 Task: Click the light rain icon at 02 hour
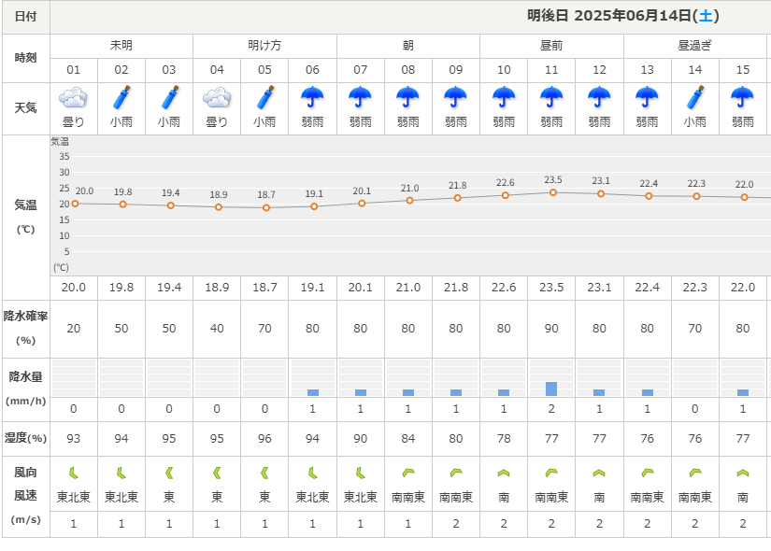(121, 97)
